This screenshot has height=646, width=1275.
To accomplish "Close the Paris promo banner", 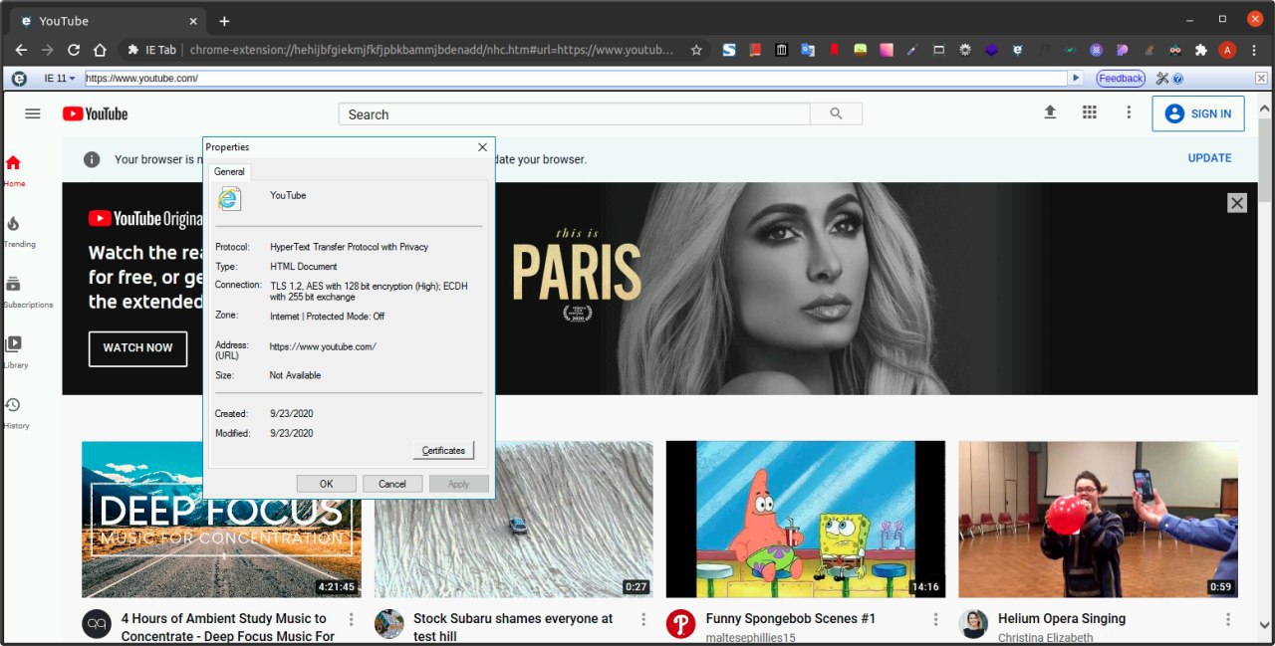I will click(1237, 203).
